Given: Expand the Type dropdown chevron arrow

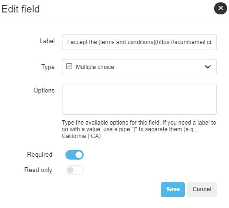Looking at the screenshot, I should [x=208, y=67].
